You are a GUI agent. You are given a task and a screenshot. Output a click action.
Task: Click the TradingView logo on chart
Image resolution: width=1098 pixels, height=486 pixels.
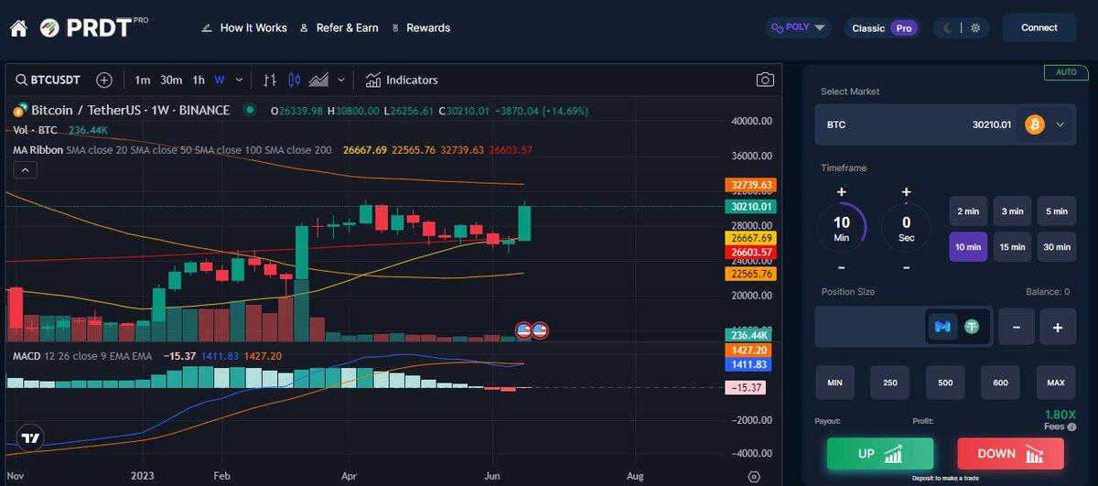[x=31, y=438]
